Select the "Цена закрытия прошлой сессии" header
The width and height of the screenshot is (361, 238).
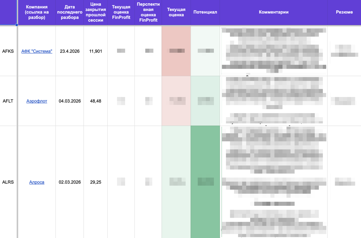pyautogui.click(x=96, y=12)
